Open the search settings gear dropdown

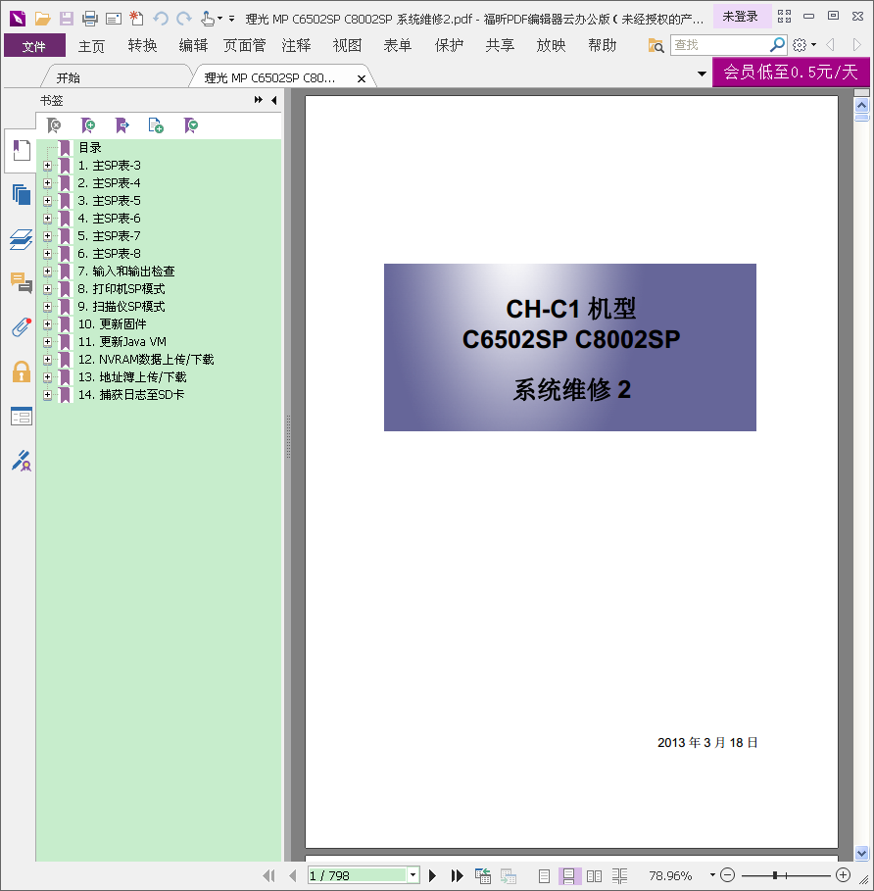click(804, 45)
